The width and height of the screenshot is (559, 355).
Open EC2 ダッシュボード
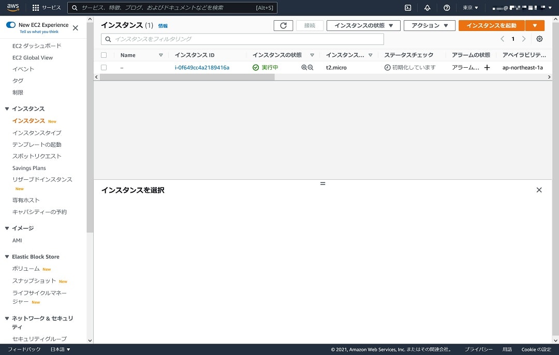pos(37,45)
